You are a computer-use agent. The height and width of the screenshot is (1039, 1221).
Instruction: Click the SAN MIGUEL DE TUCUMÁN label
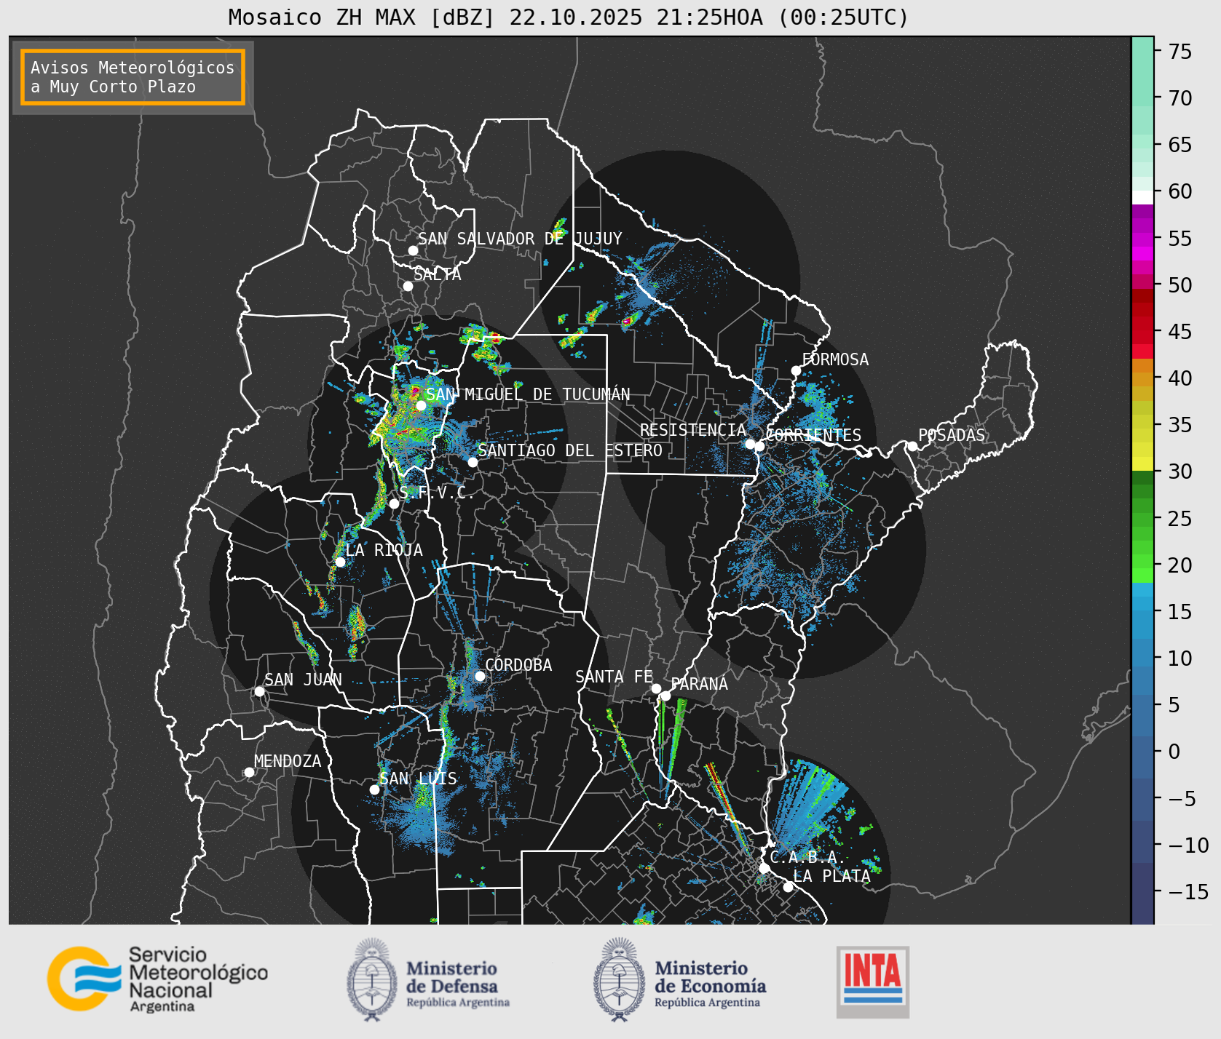click(528, 394)
